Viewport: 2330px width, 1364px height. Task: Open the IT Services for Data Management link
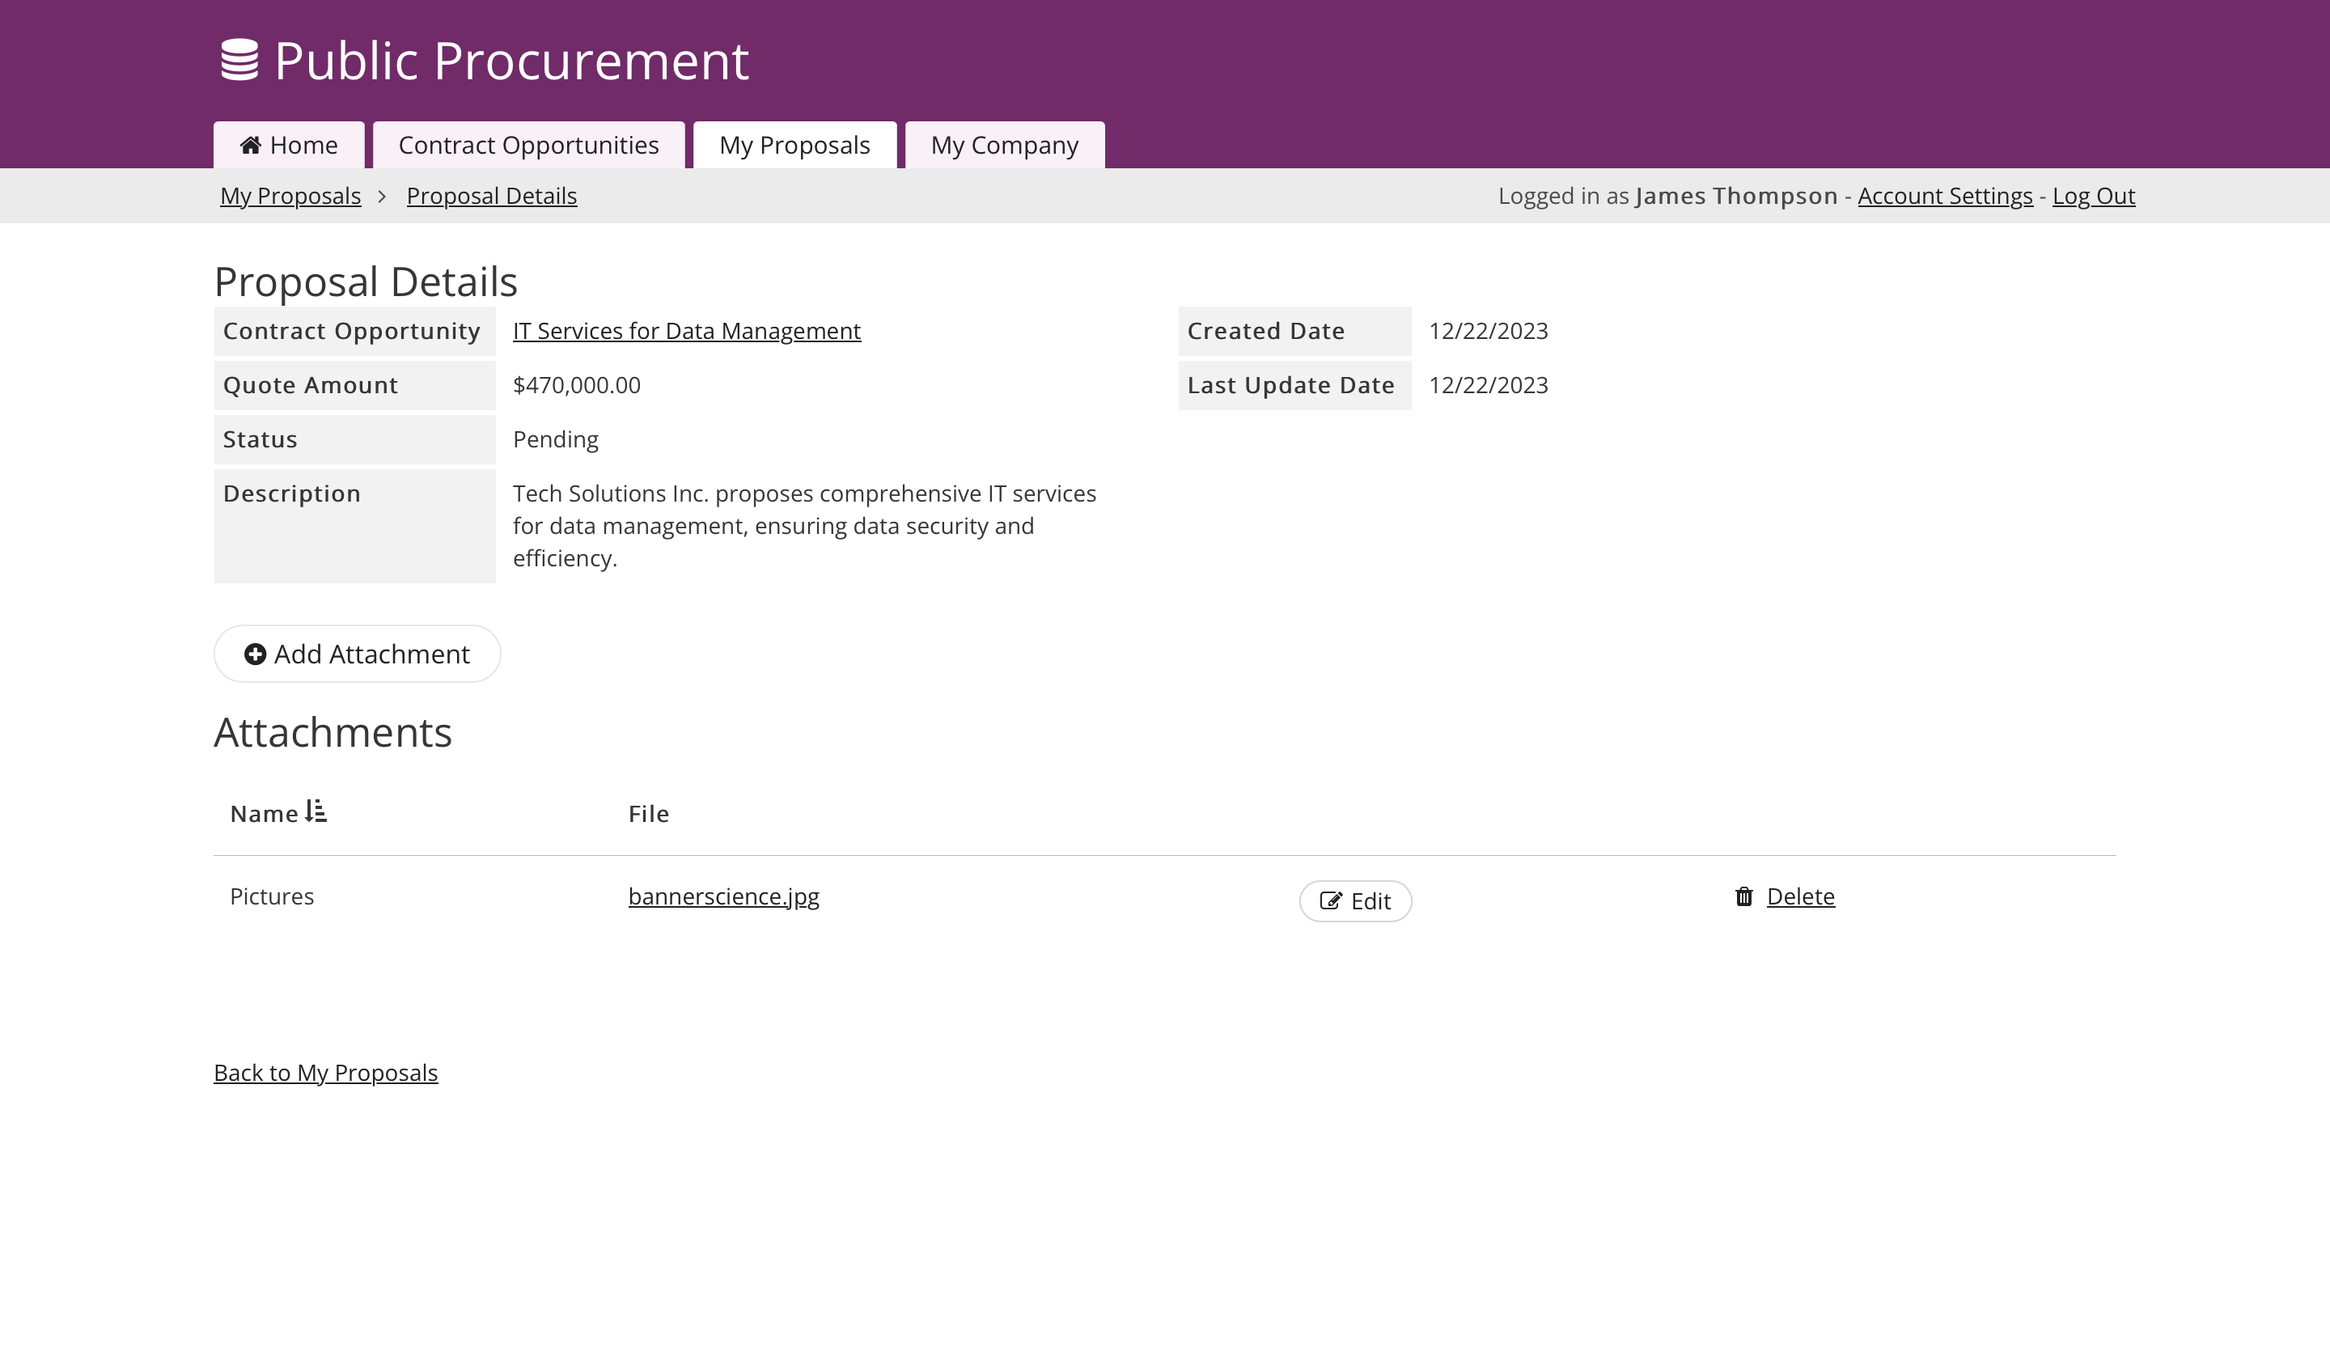[x=686, y=331]
